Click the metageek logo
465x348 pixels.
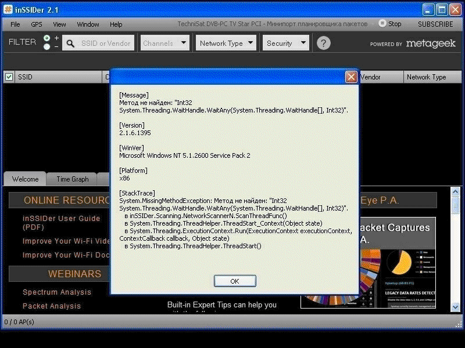431,43
